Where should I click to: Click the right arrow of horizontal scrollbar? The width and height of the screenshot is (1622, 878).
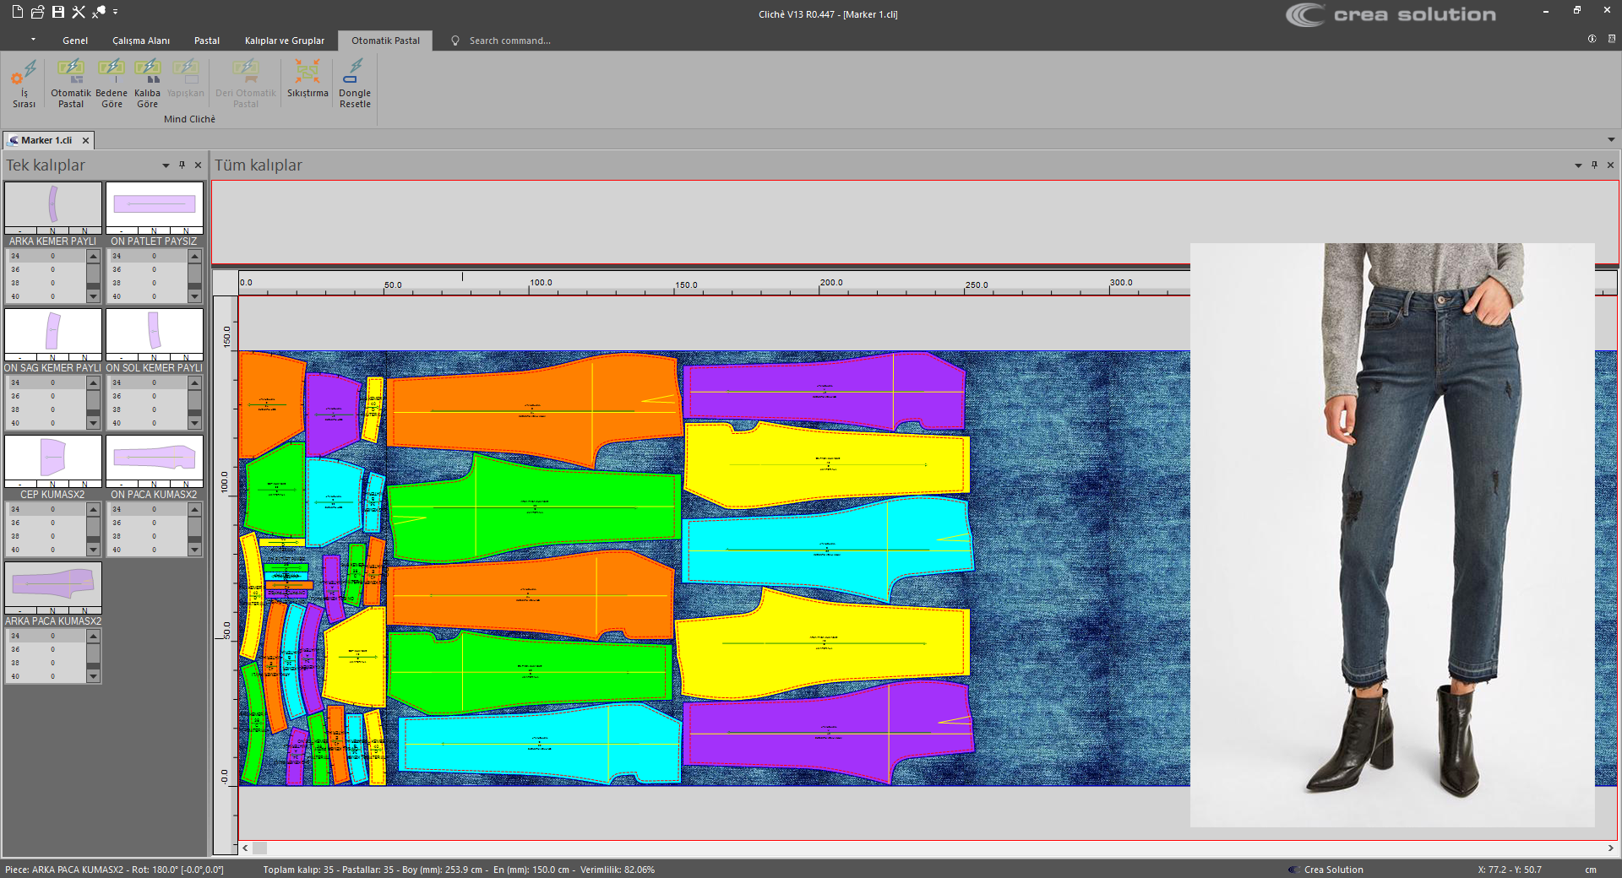1610,848
